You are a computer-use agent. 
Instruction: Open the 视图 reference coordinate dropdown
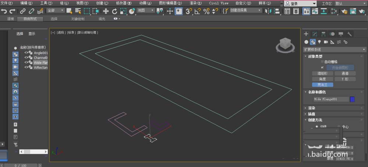coord(146,11)
